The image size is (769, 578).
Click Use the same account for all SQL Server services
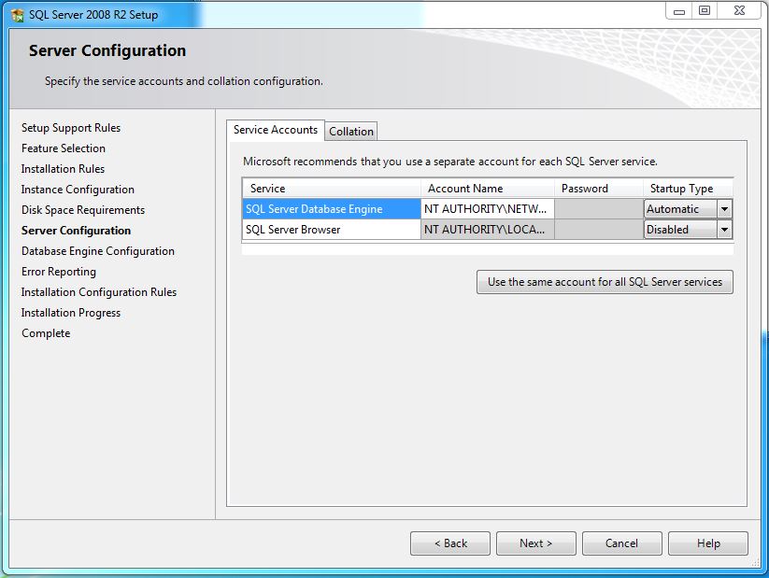(605, 281)
